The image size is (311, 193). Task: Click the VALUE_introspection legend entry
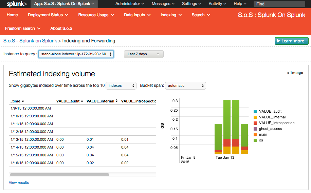(276, 123)
